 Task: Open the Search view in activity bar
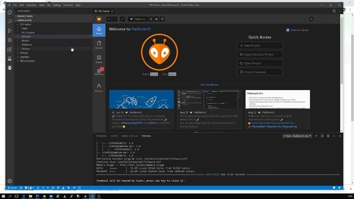pyautogui.click(x=10, y=22)
